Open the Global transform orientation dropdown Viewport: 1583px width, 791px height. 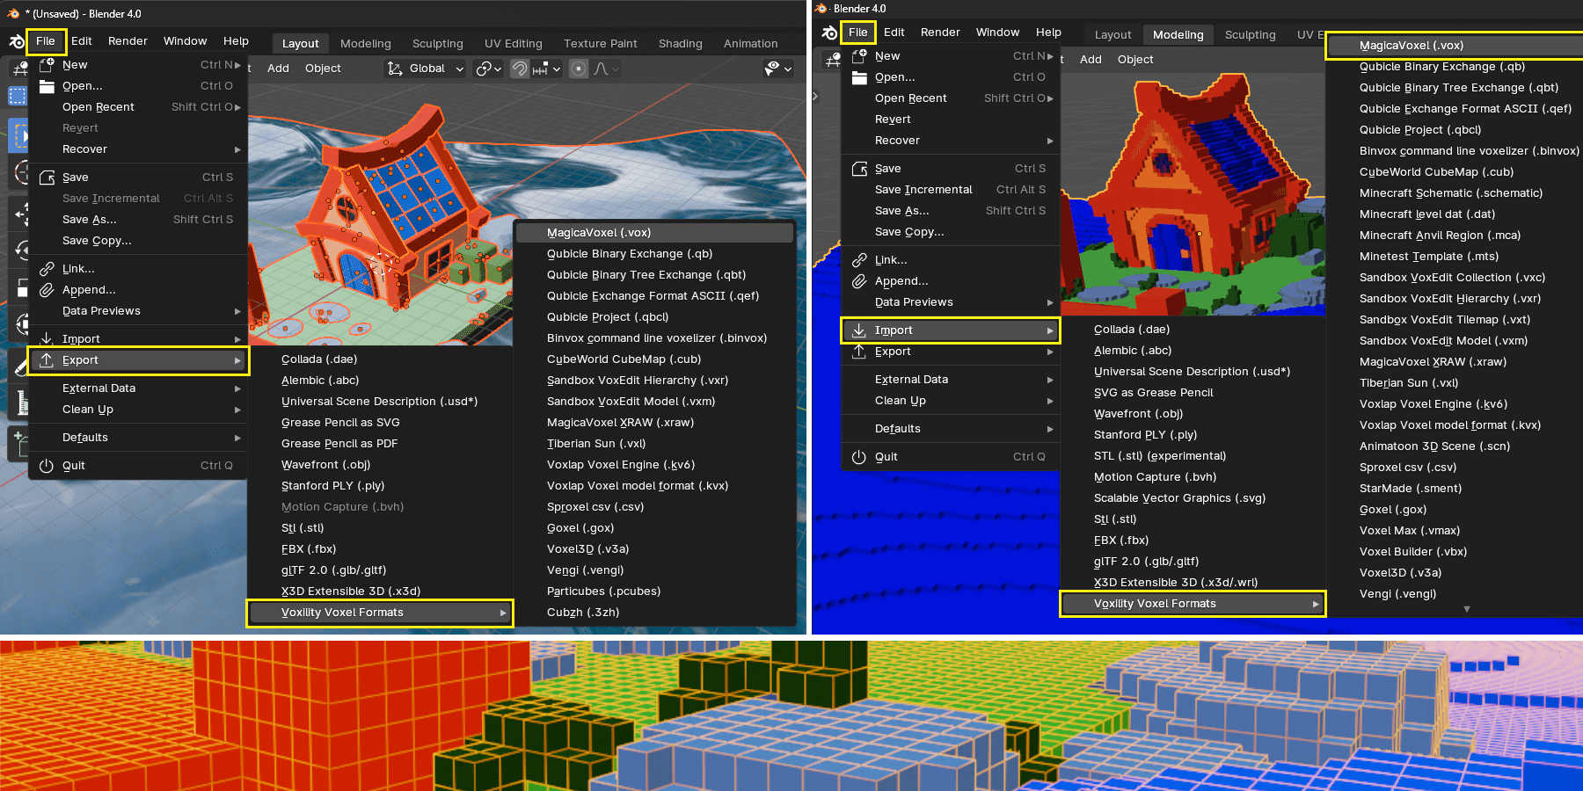pyautogui.click(x=426, y=69)
